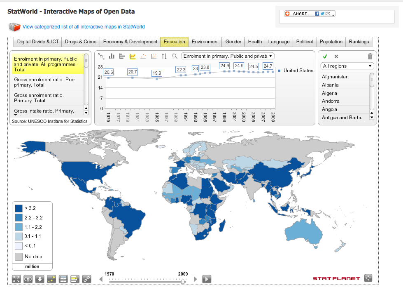Select the time series line graph icon
The image size is (403, 292).
click(133, 56)
